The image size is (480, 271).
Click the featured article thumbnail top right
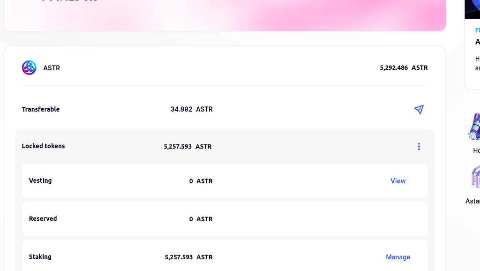click(472, 9)
